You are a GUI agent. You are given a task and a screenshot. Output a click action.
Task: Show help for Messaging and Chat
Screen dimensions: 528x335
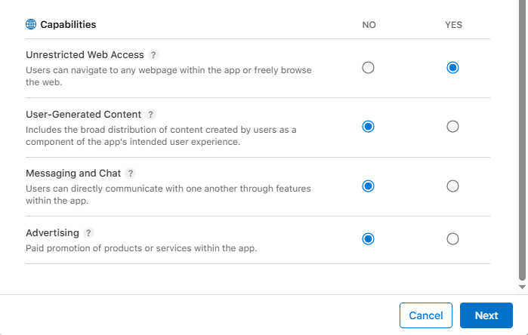point(131,174)
